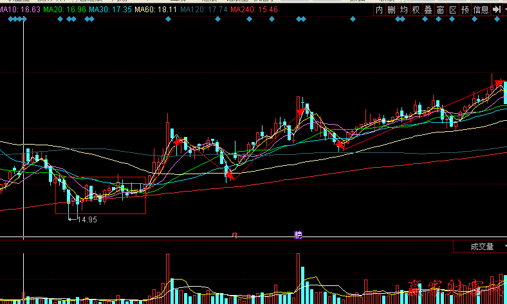Click the MA10 indicator label
Image resolution: width=507 pixels, height=304 pixels.
point(20,10)
